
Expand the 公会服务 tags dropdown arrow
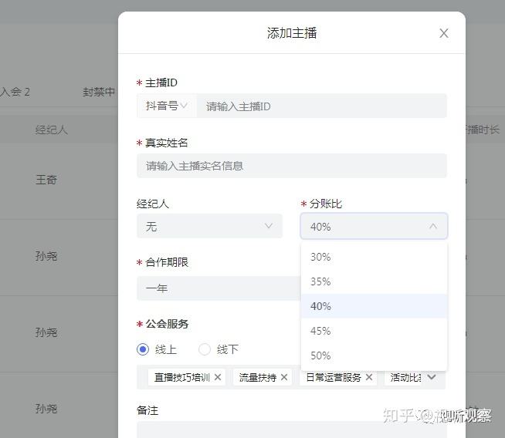pos(432,377)
